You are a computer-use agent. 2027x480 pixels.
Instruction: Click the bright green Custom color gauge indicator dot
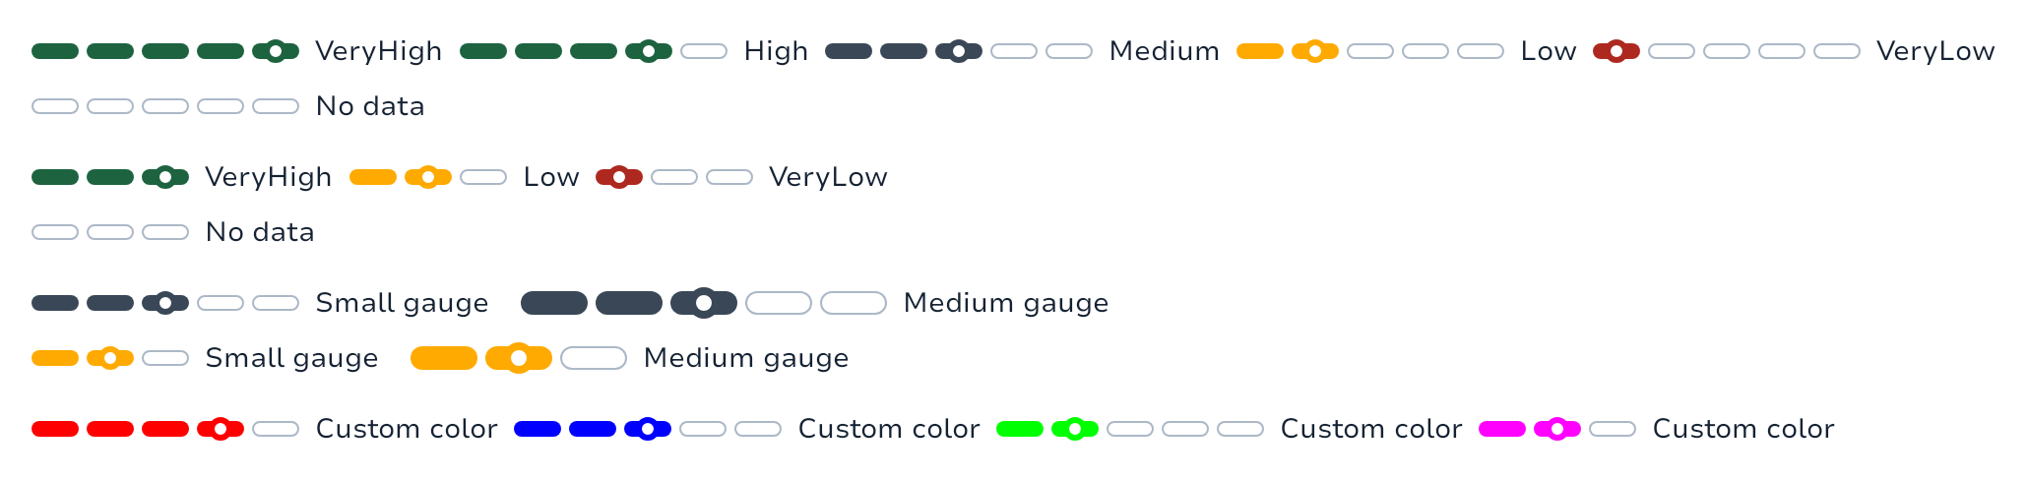1075,429
